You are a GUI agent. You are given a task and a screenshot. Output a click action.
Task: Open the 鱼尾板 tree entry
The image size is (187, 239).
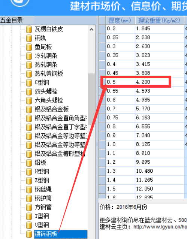[43, 47]
